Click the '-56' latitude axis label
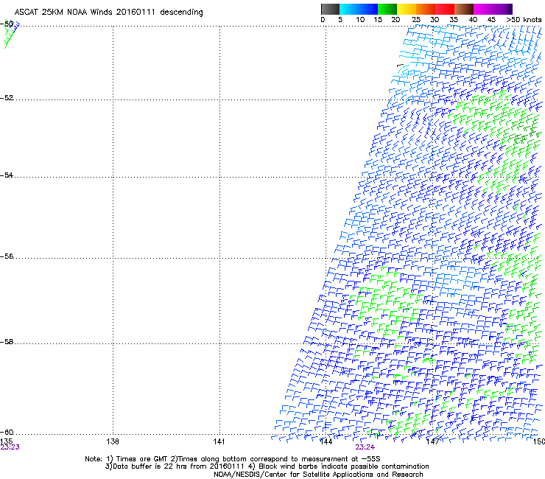Viewport: 545px width, 479px height. pyautogui.click(x=7, y=256)
